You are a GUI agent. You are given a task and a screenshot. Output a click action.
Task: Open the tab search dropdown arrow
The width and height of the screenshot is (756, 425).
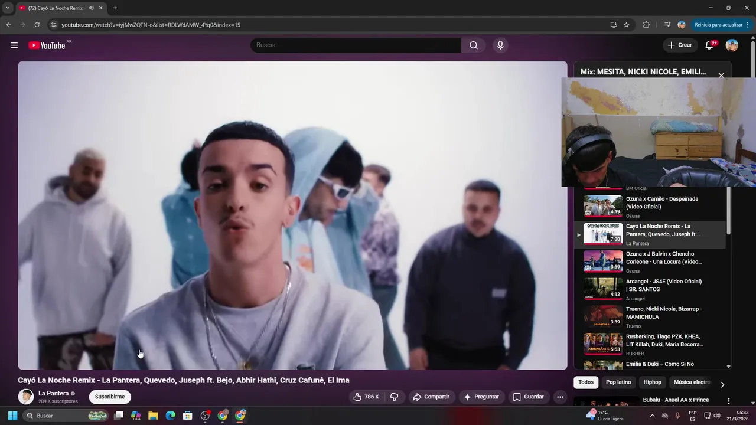8,8
